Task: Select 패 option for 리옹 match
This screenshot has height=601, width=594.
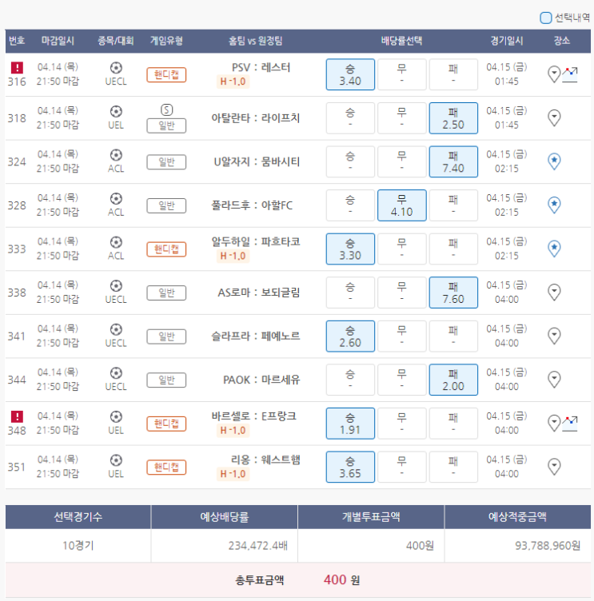Action: tap(453, 467)
